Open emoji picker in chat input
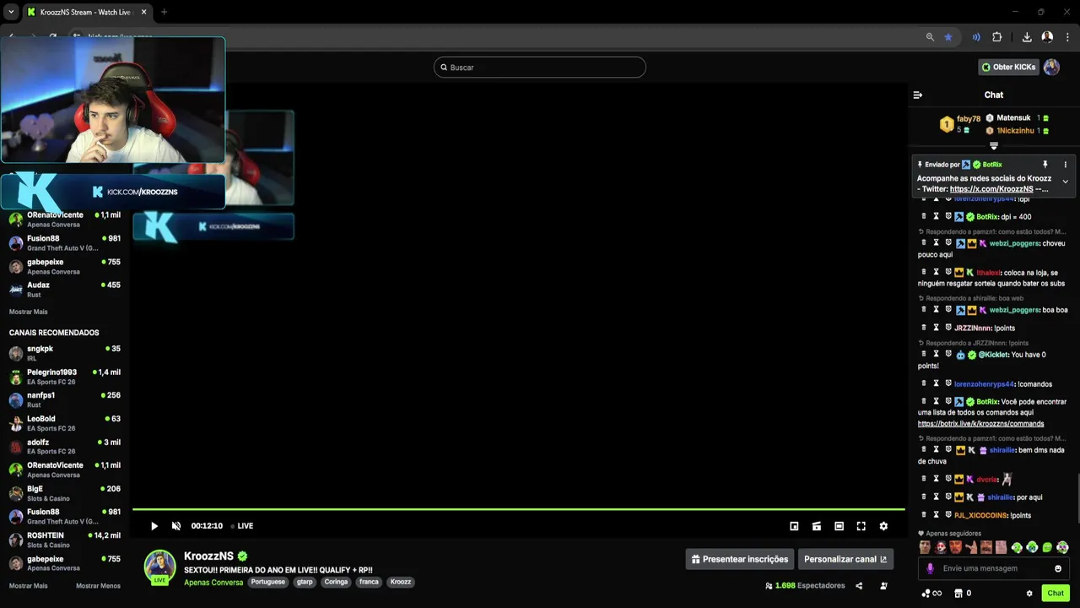This screenshot has width=1080, height=608. [1058, 568]
